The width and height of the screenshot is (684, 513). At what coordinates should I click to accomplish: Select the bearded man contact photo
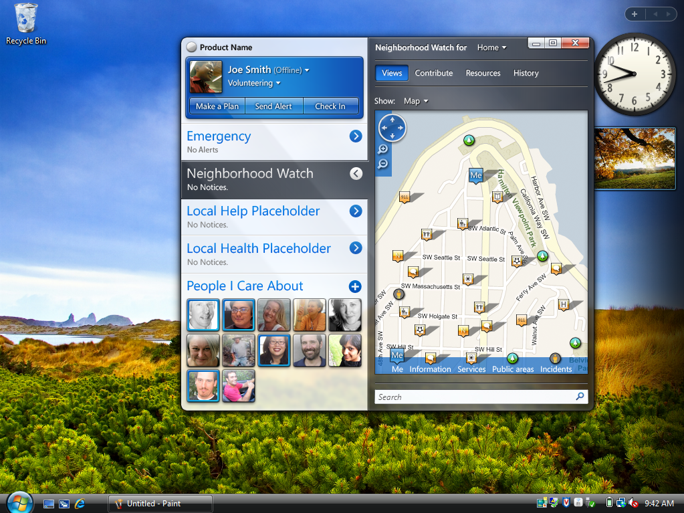click(310, 350)
